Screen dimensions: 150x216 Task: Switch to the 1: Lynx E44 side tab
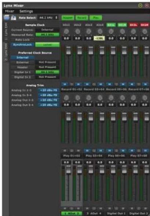[x=6, y=32]
